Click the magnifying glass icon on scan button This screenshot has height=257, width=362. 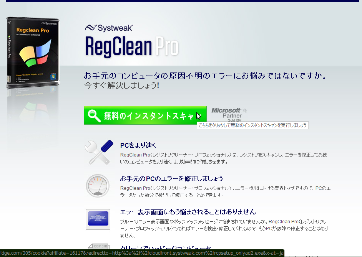[94, 115]
